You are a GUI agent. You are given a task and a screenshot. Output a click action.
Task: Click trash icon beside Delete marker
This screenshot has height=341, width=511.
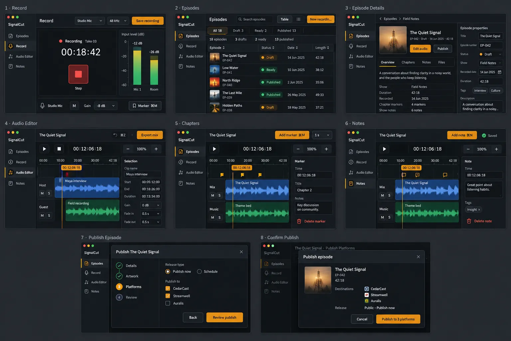[x=299, y=221]
